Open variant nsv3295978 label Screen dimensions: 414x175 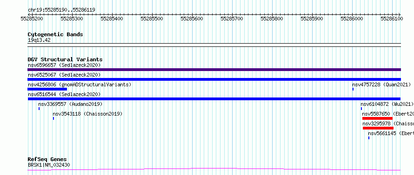pos(388,123)
